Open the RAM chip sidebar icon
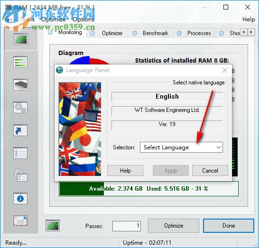 point(20,85)
